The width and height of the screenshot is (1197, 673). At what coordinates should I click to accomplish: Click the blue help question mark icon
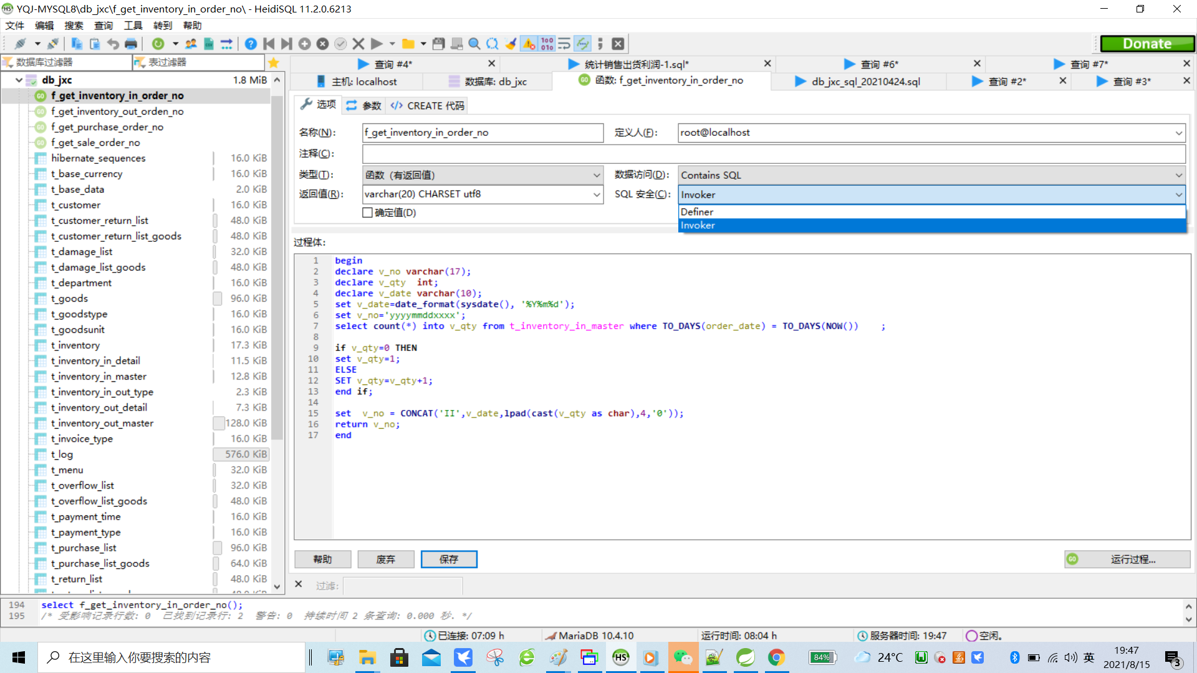point(249,44)
